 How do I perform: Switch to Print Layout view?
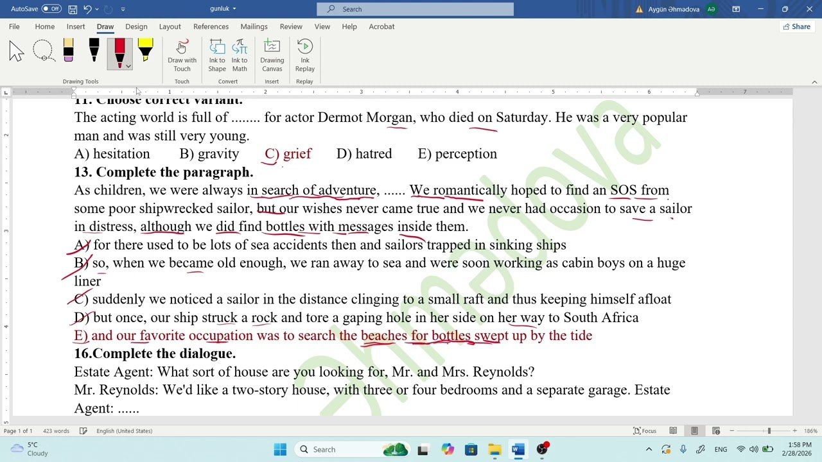tap(694, 431)
